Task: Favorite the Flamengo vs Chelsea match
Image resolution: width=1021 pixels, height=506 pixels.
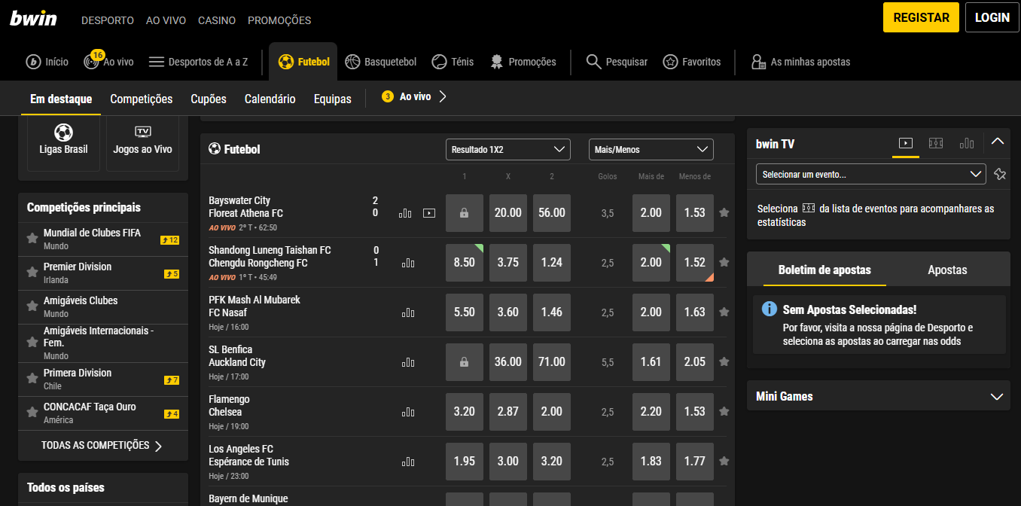Action: pos(724,412)
